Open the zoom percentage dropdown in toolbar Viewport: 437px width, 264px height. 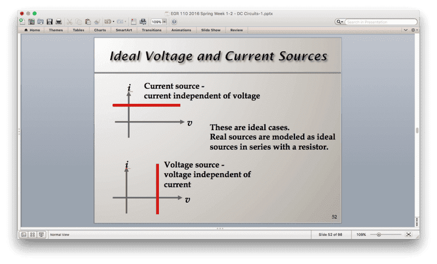[x=164, y=22]
